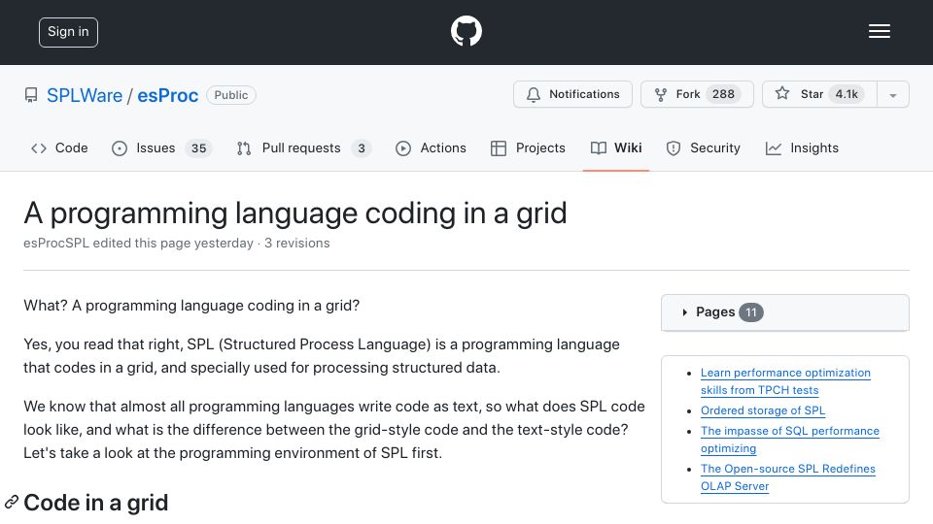Image resolution: width=933 pixels, height=524 pixels.
Task: Open the SPLWare owner link
Action: click(x=85, y=96)
